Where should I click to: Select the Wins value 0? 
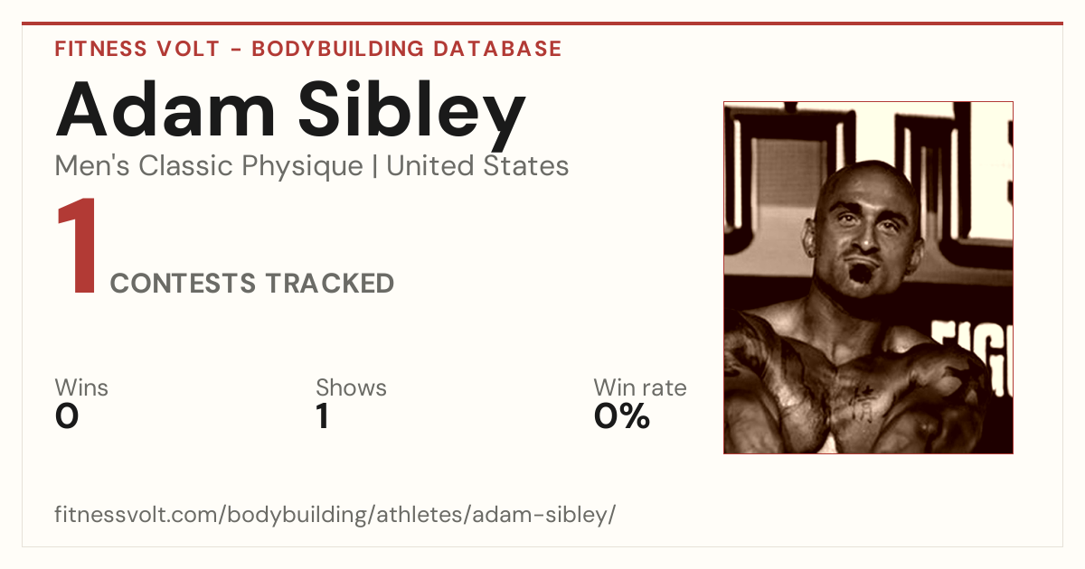(x=67, y=416)
